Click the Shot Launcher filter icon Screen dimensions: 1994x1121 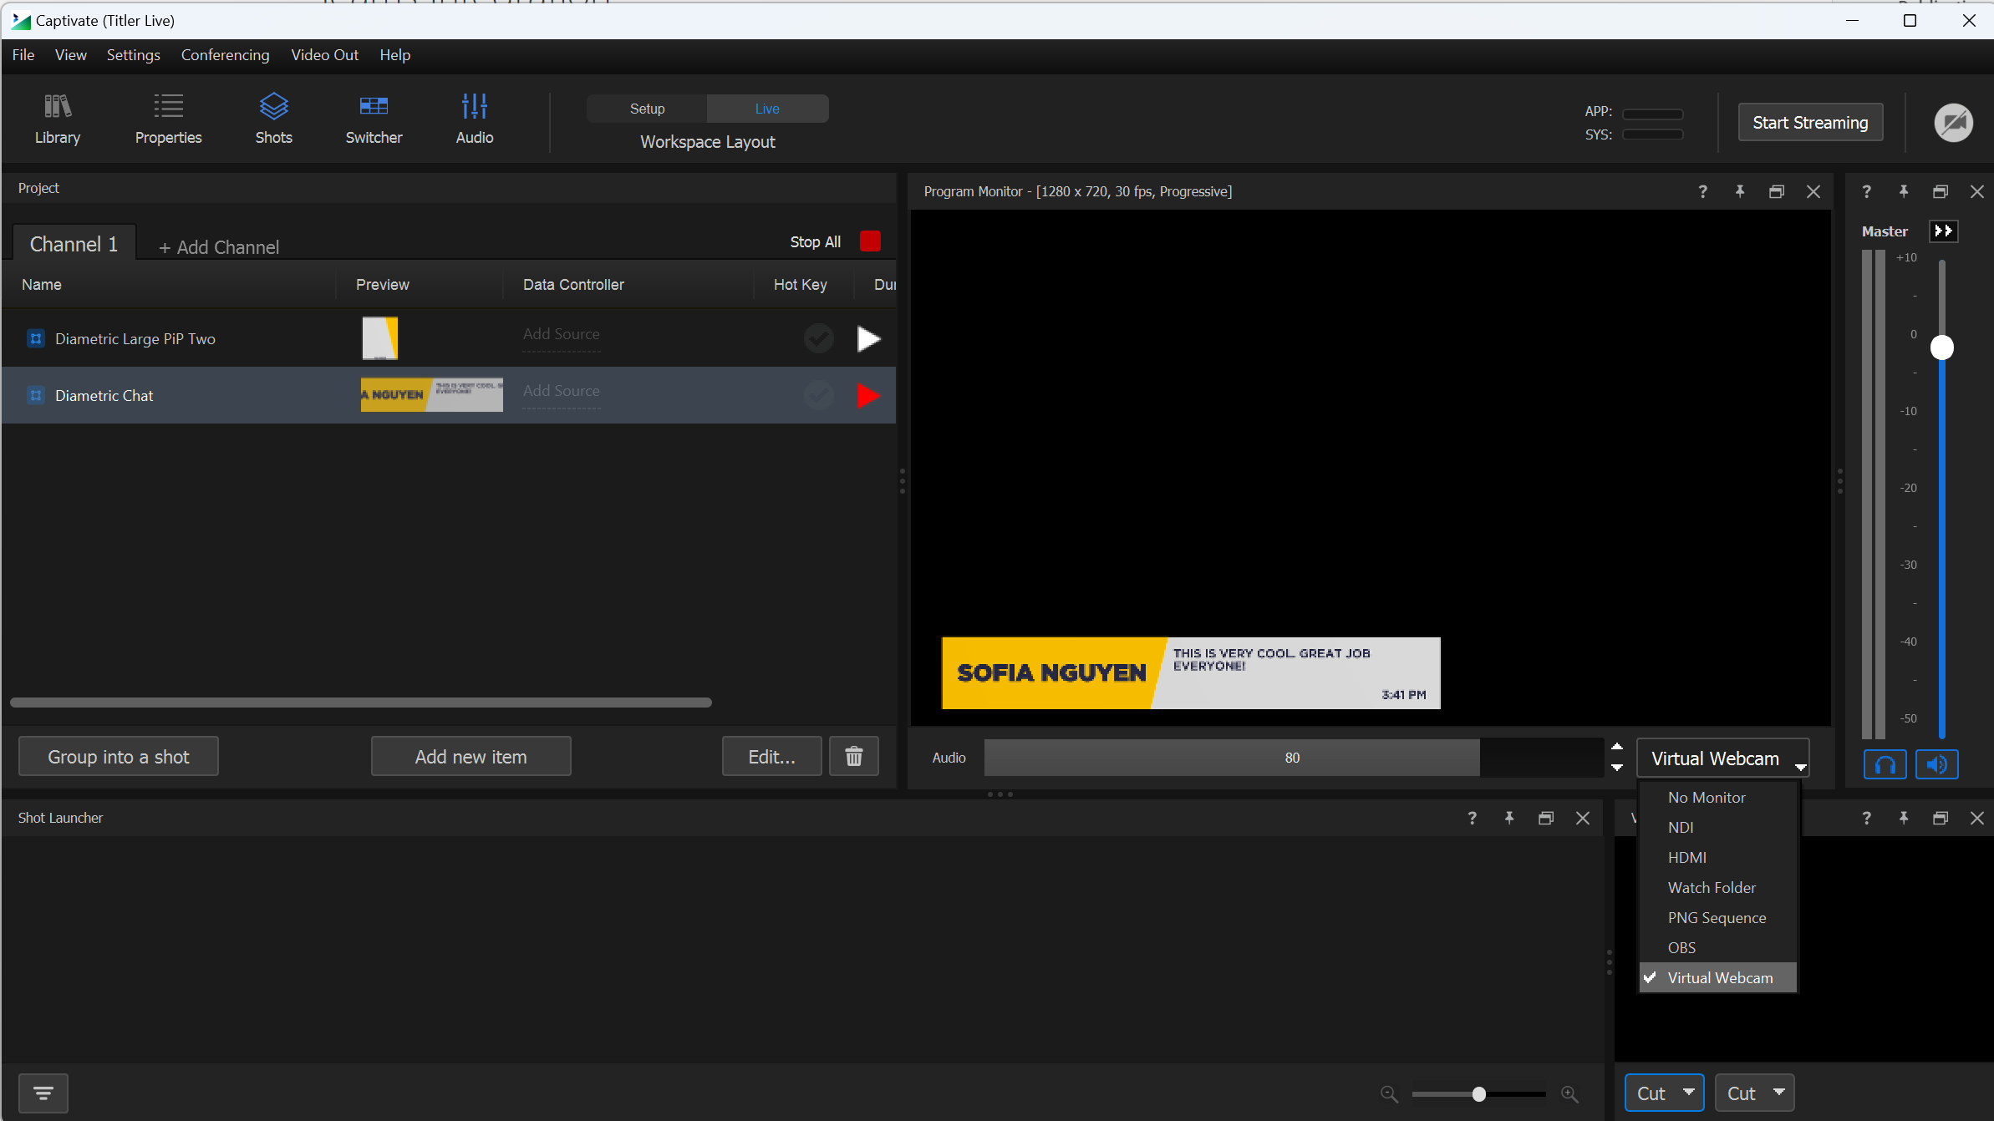click(x=43, y=1093)
